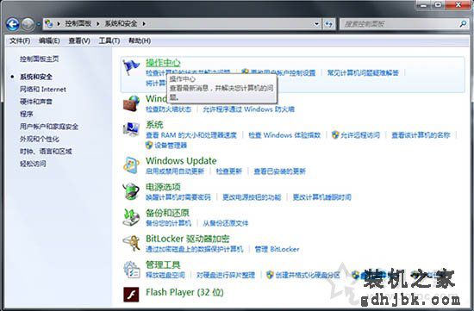Open the 电源选项 heading

(163, 187)
